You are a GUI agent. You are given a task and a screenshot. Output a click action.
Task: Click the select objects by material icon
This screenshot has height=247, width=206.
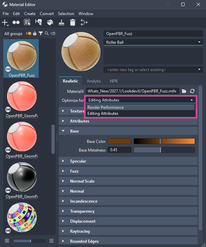pos(27,22)
